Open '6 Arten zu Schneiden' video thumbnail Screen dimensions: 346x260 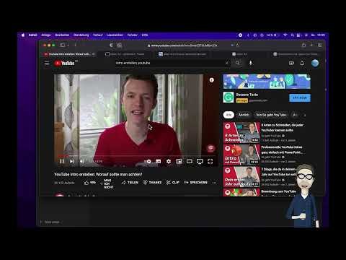241,132
